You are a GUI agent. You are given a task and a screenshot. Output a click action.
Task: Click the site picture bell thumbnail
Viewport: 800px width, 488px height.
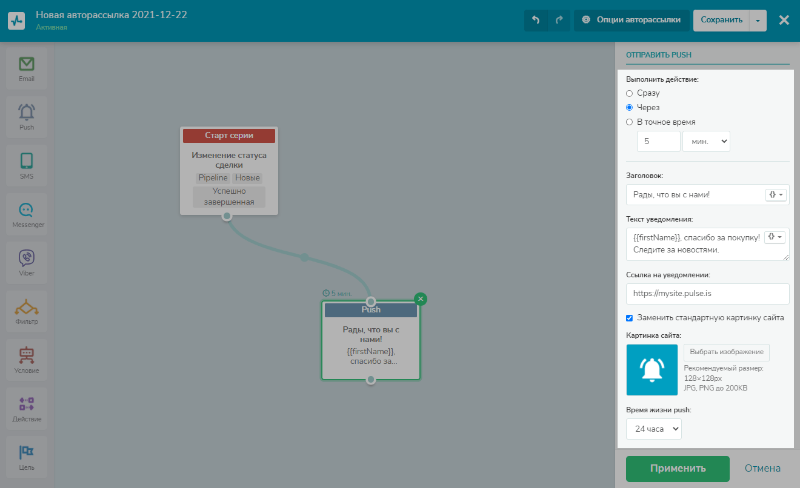[x=652, y=369]
